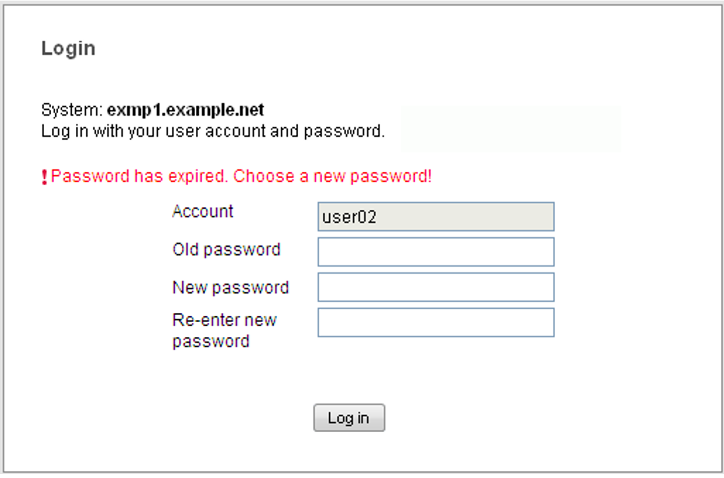Click the user02 value text
The image size is (724, 478).
coord(349,218)
